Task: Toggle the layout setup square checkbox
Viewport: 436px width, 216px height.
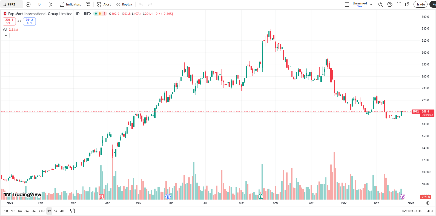Action: 347,4
